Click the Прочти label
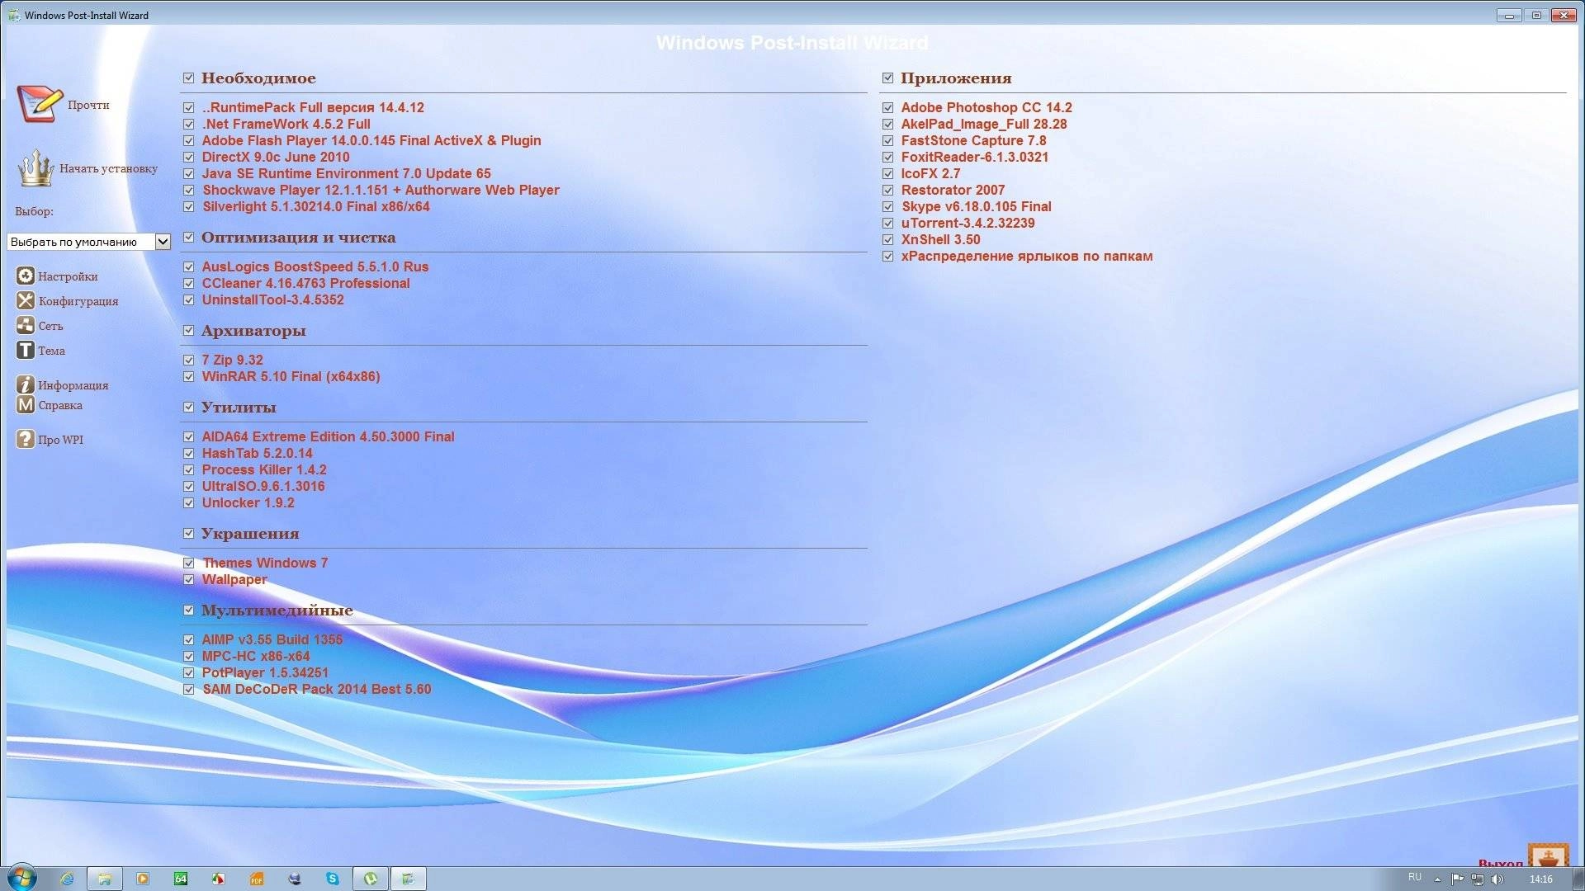Image resolution: width=1585 pixels, height=891 pixels. 88,105
